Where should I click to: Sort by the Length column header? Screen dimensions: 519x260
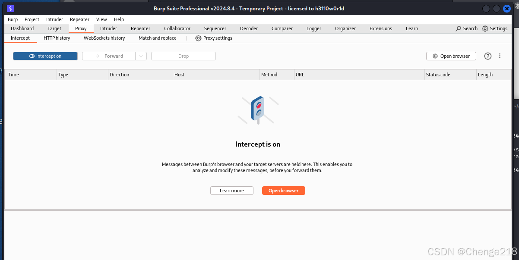494,75
